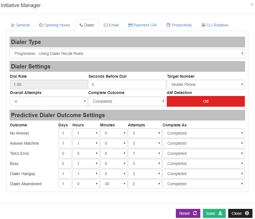Screen dimensions: 255x219
Task: Open Answer Machine Attempts dropdown
Action: 145,143
